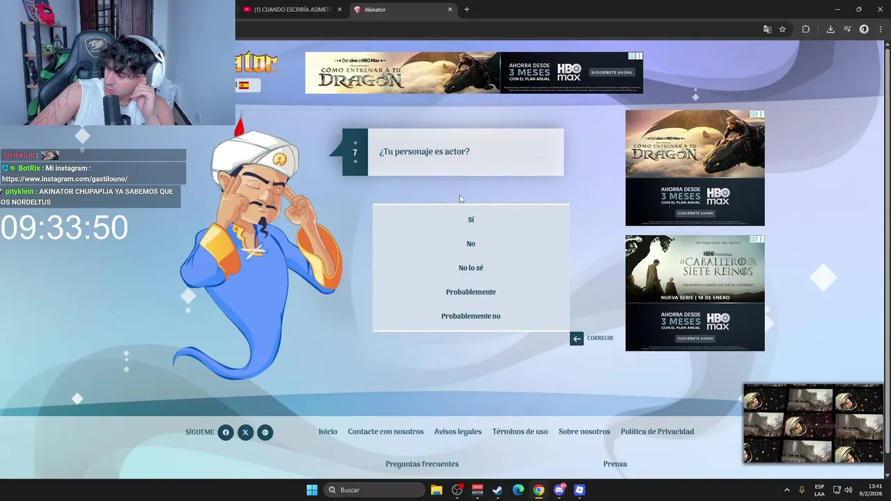Open the Chrome extensions puzzle icon
Image resolution: width=891 pixels, height=501 pixels.
[806, 29]
